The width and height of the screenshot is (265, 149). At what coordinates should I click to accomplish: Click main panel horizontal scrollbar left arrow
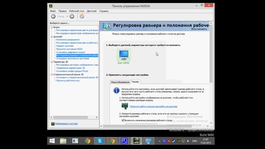coord(101,126)
